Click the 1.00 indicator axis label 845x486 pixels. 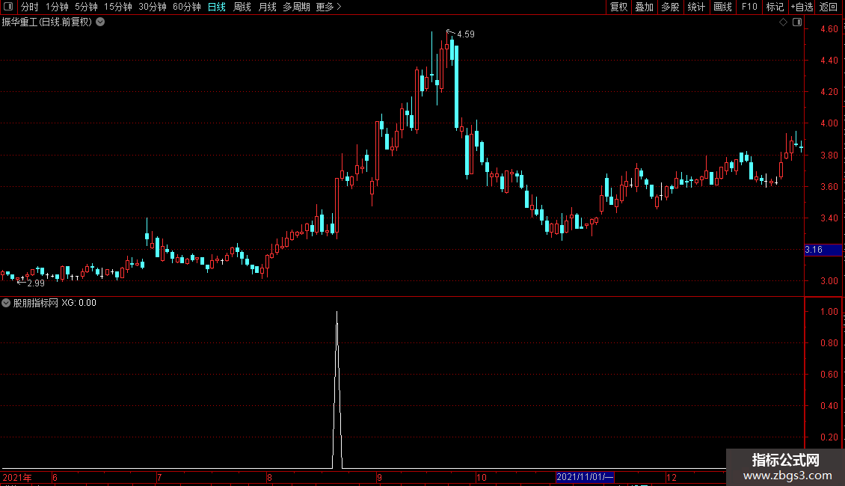coord(829,312)
